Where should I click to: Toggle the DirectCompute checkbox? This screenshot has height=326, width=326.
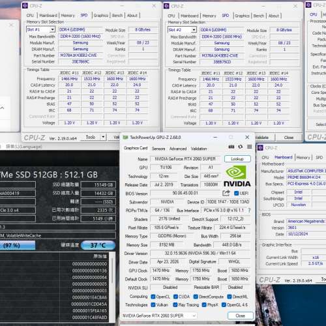click(x=196, y=297)
